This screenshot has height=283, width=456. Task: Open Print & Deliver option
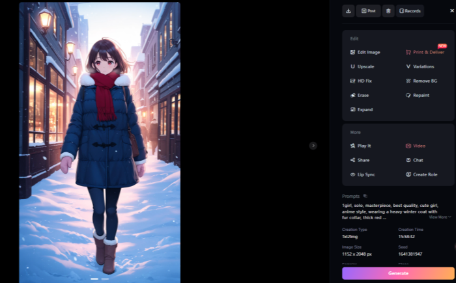click(424, 52)
